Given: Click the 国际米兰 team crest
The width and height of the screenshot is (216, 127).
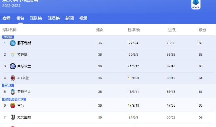Looking at the screenshot, I should tap(13, 66).
